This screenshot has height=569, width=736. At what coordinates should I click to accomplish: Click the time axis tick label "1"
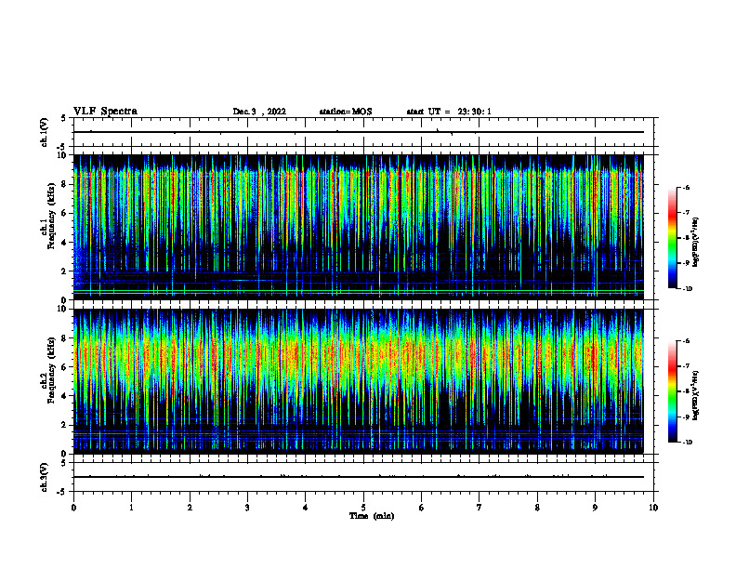131,508
